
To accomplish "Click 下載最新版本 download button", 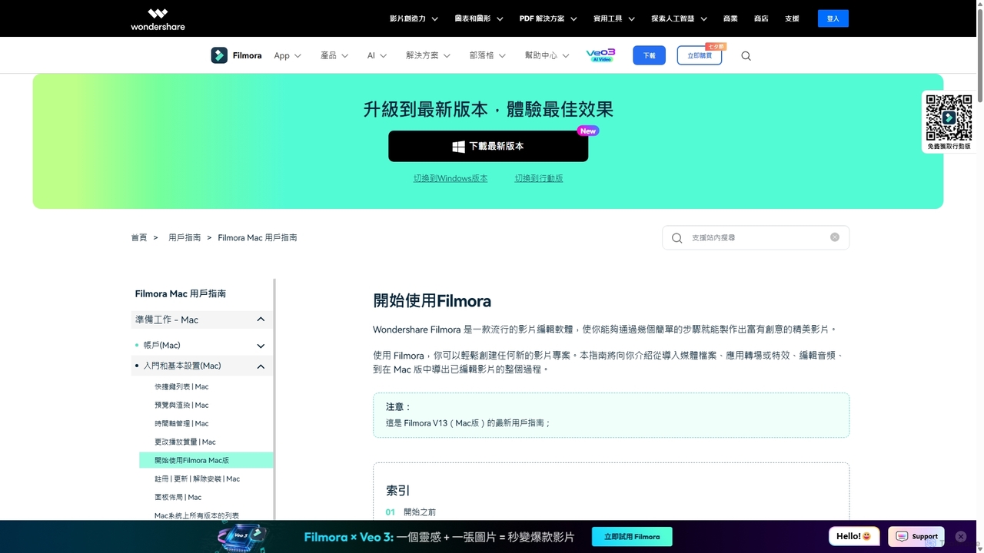I will (x=488, y=146).
